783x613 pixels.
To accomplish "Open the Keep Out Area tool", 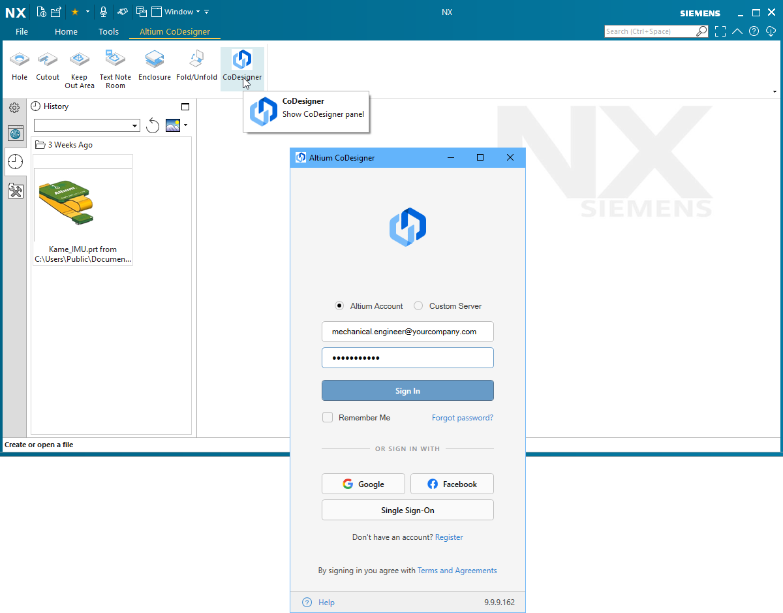I will point(79,65).
